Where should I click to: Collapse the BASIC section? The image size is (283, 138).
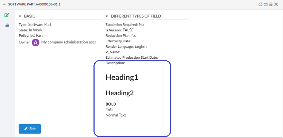click(x=20, y=16)
